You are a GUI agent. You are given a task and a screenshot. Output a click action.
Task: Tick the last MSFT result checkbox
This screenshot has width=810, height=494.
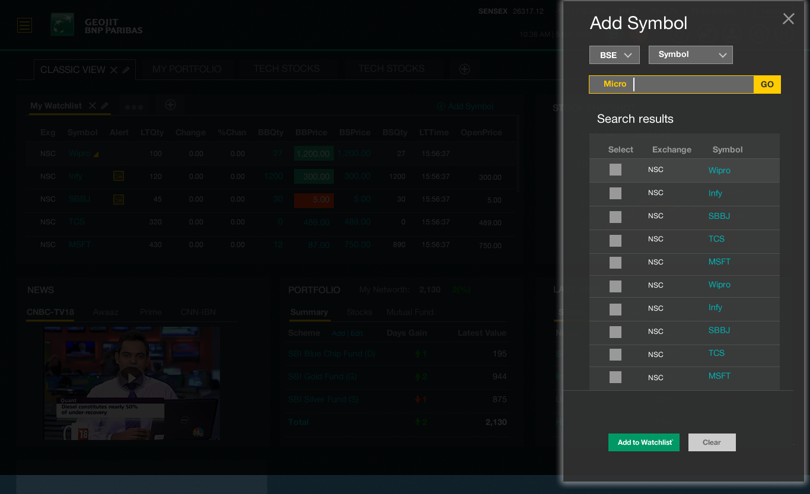[x=616, y=377]
